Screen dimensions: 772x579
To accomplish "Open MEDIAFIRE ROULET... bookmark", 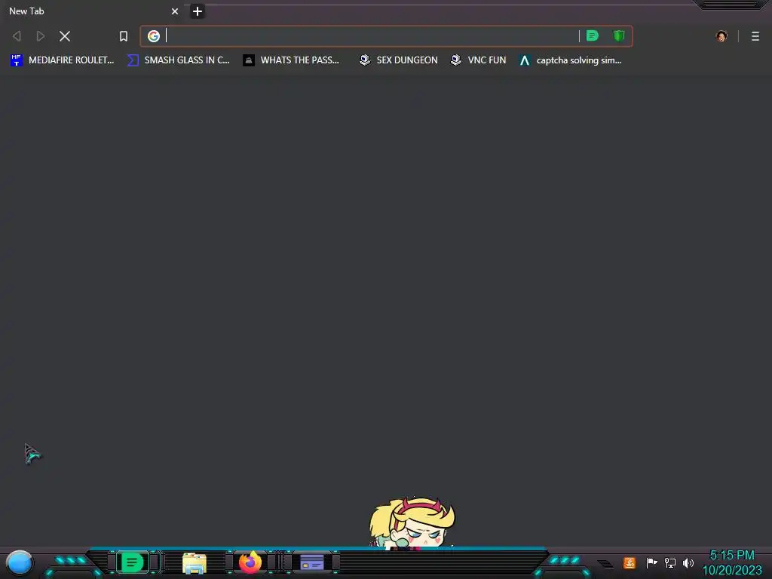I will coord(62,60).
